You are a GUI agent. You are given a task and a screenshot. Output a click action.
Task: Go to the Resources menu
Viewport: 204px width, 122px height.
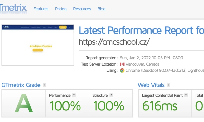(x=82, y=9)
